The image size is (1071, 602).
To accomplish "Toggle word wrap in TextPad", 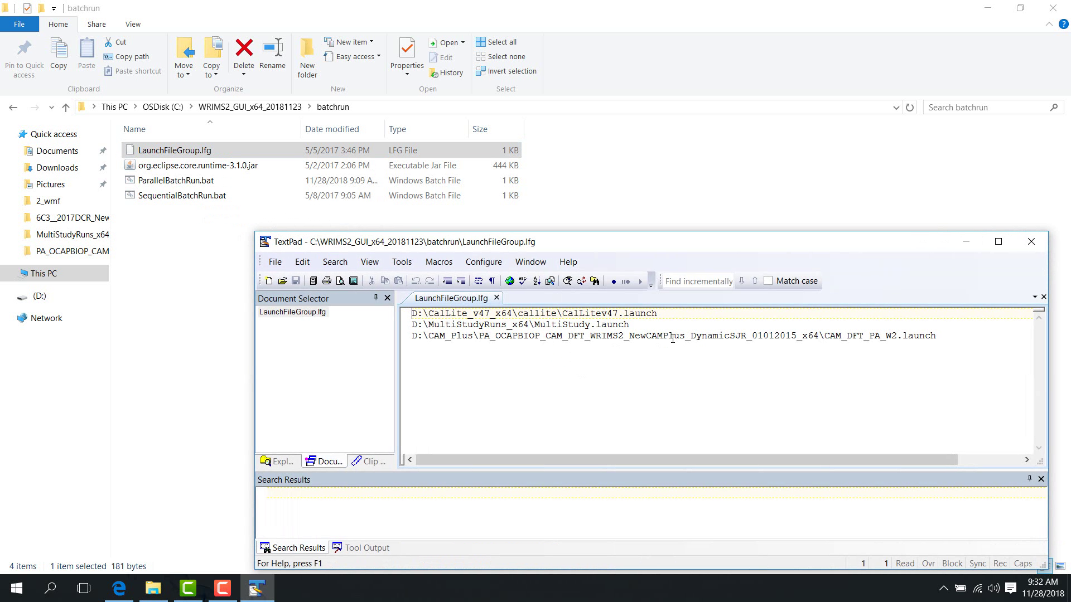I will pos(478,281).
